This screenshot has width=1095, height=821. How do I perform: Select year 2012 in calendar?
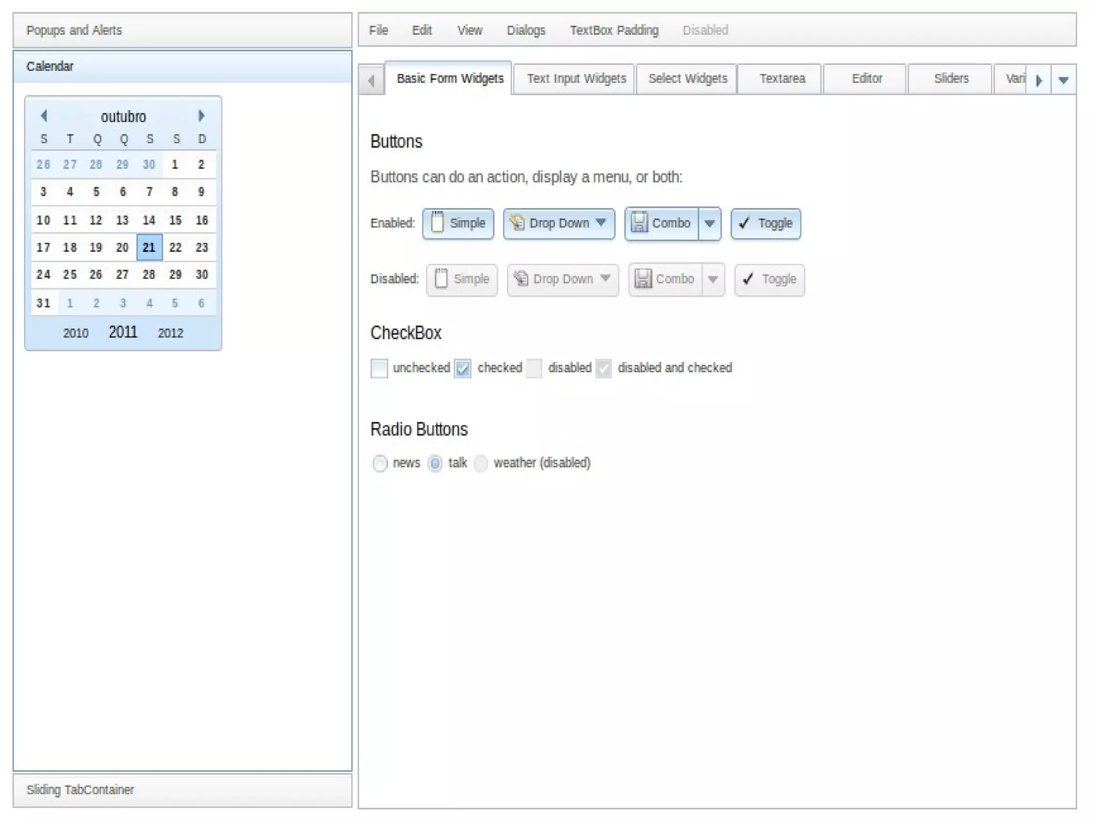click(171, 333)
